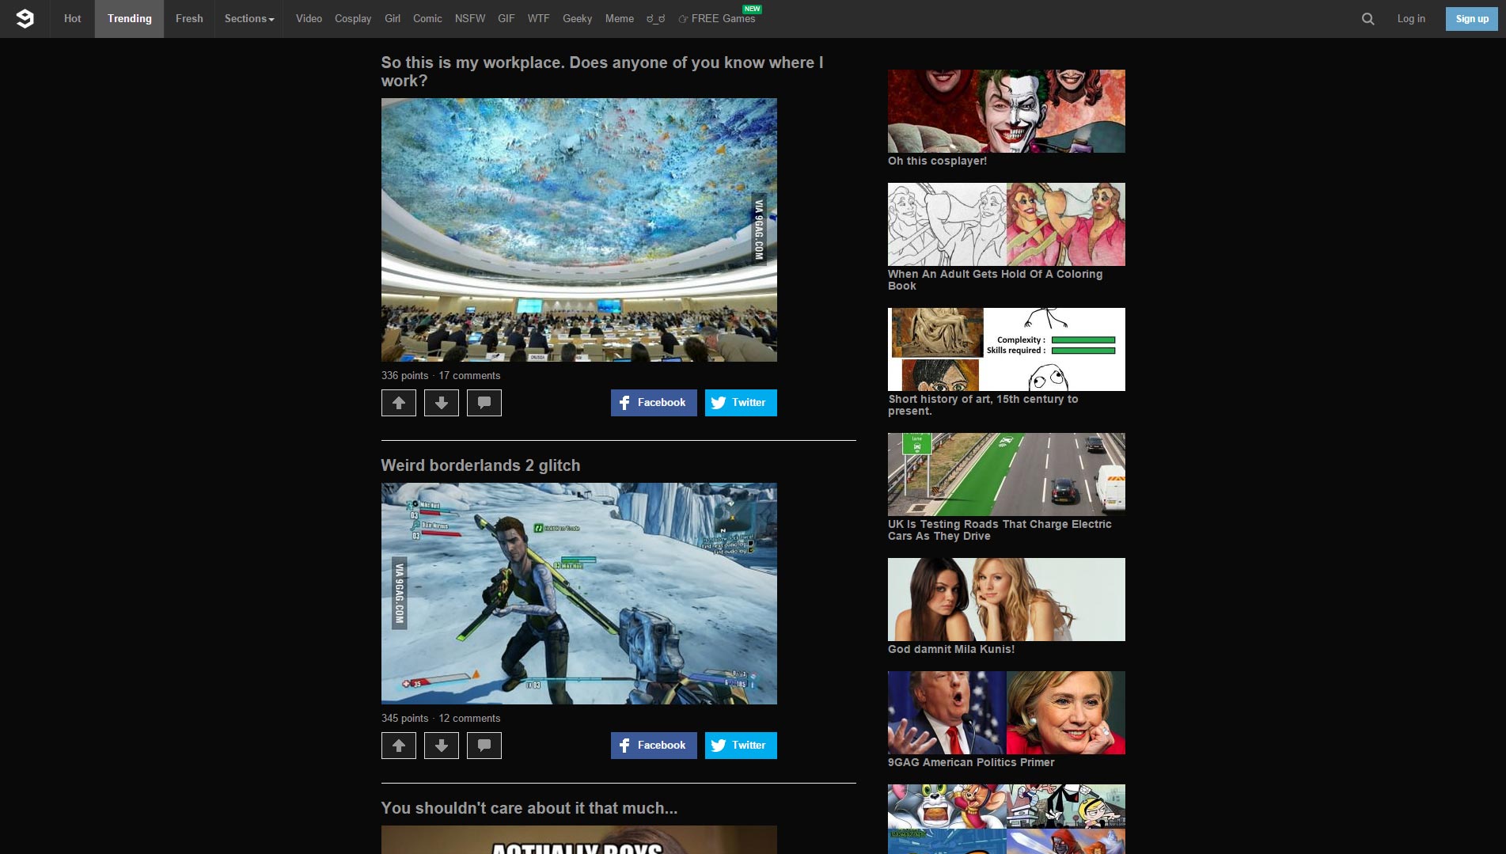Open the UK electric roads thumbnail

pyautogui.click(x=1007, y=474)
